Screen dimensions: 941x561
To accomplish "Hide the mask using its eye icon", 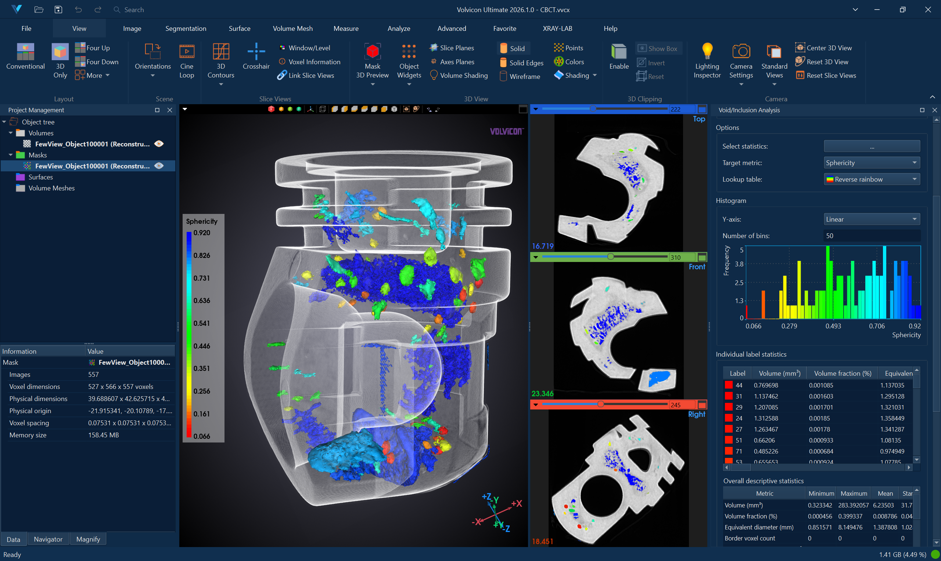I will (x=159, y=165).
